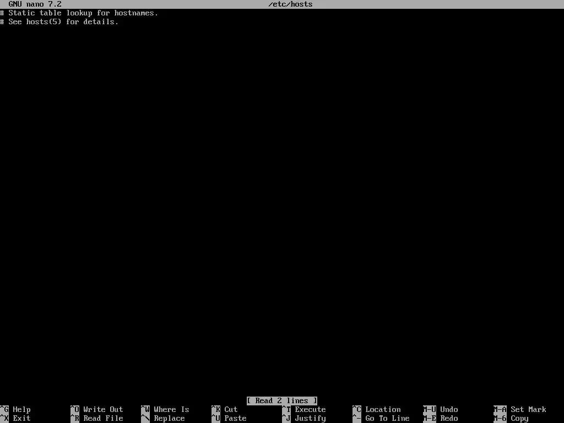Screen dimensions: 564x423
Task: Click the ^R key hint
Action: pos(75,419)
